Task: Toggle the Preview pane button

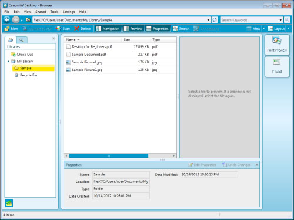Action: (x=133, y=29)
